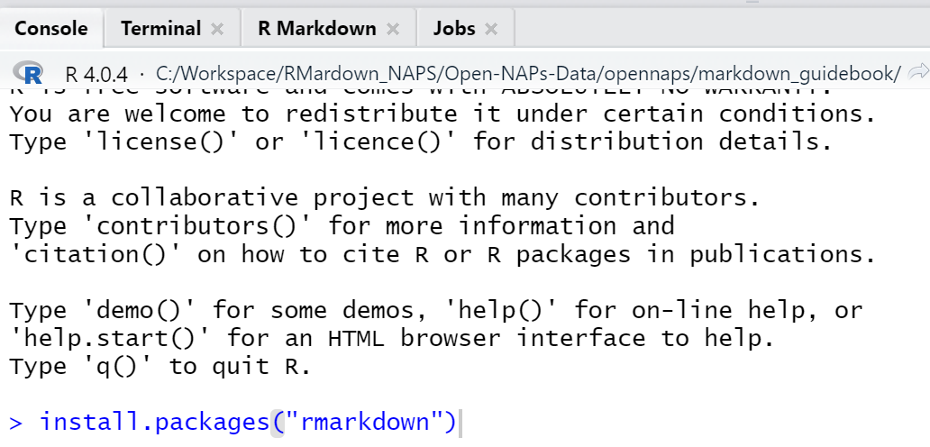930x447 pixels.
Task: Close the Terminal tab
Action: coord(217,29)
